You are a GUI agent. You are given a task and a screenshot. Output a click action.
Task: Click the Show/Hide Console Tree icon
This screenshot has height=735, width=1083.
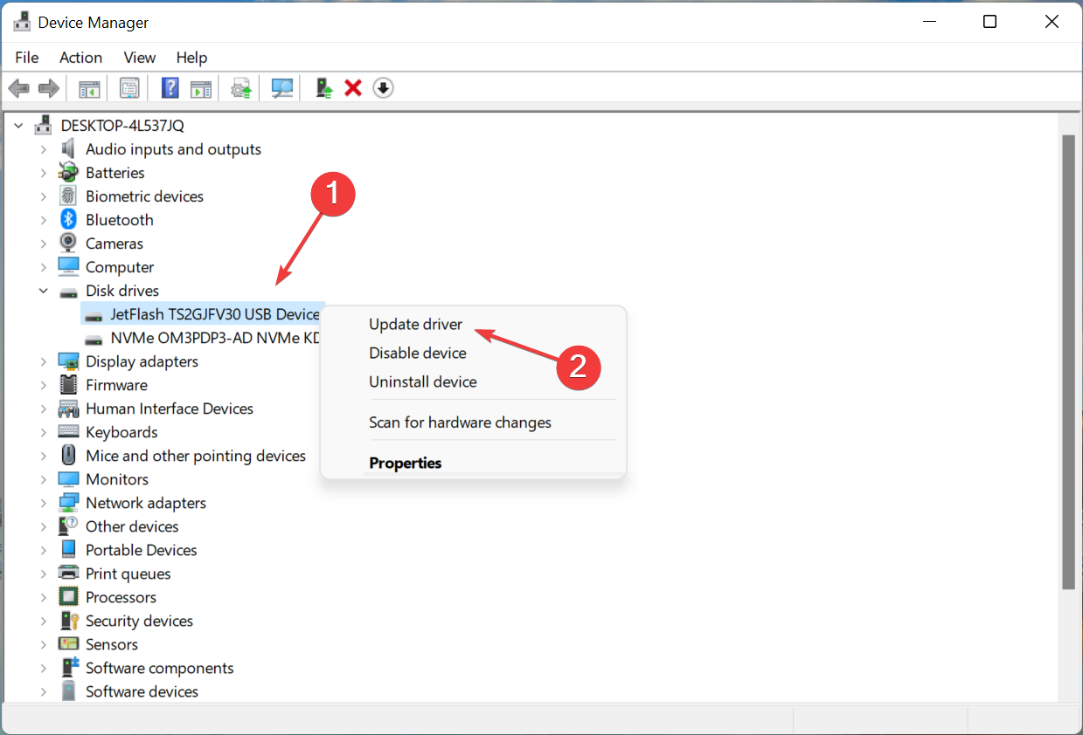(x=88, y=87)
